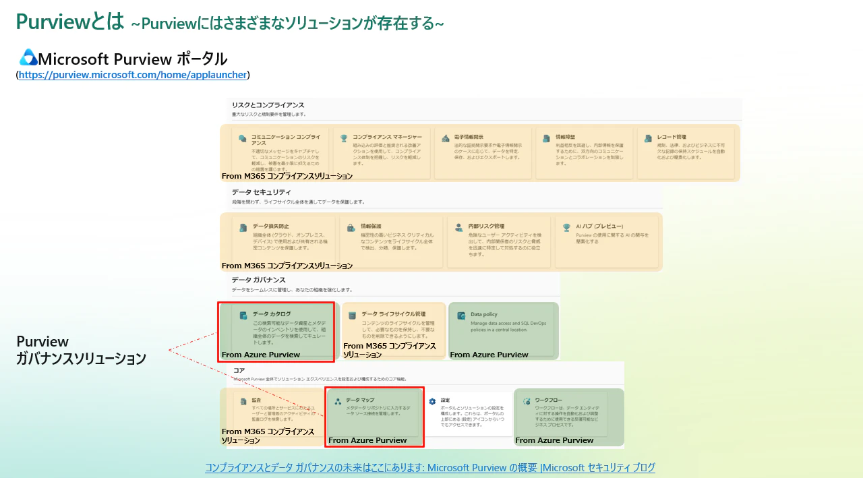This screenshot has width=863, height=478.
Task: Open the Data policy card
Action: pyautogui.click(x=504, y=330)
